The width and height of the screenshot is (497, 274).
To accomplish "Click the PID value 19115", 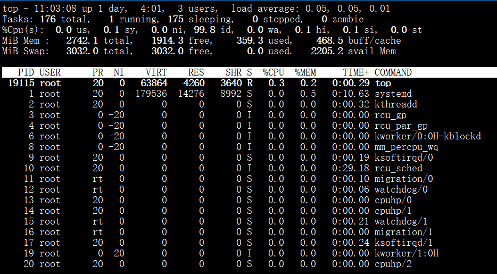I will (21, 84).
